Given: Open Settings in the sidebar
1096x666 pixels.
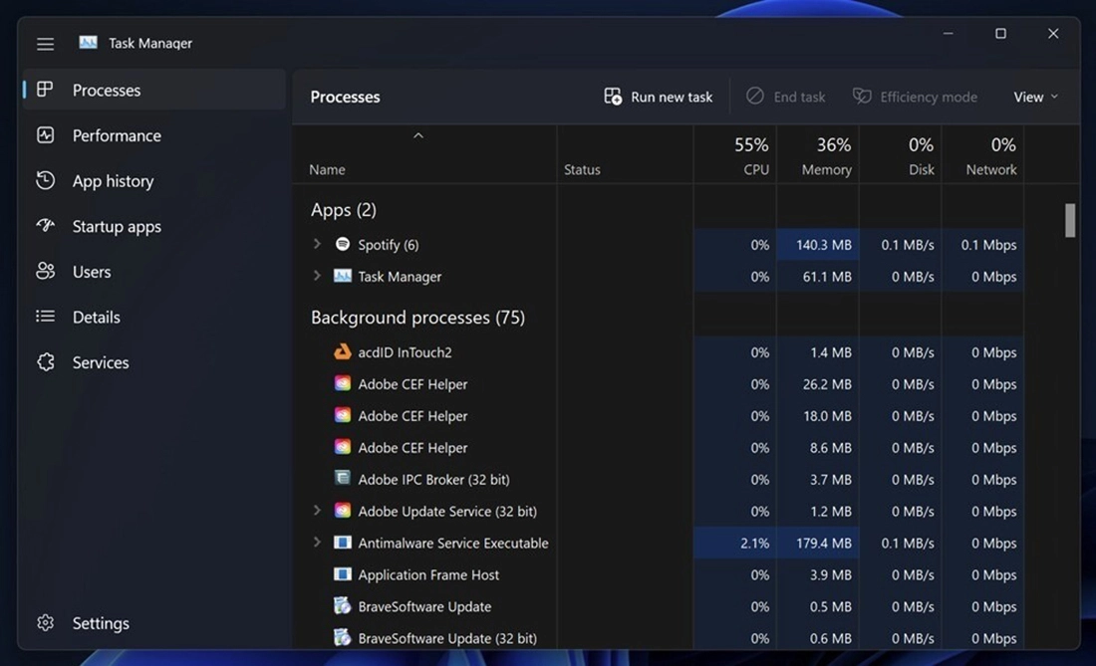Looking at the screenshot, I should (x=154, y=623).
